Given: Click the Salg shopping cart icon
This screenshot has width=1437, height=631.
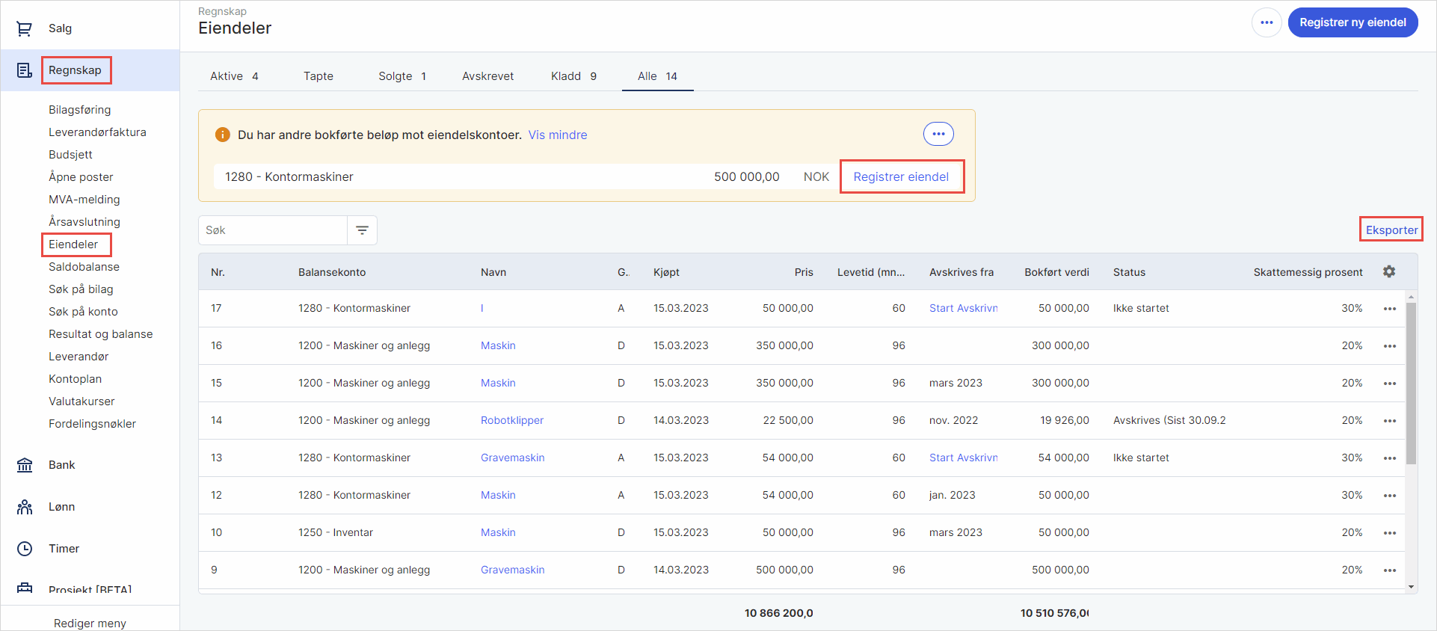Looking at the screenshot, I should click(x=25, y=28).
